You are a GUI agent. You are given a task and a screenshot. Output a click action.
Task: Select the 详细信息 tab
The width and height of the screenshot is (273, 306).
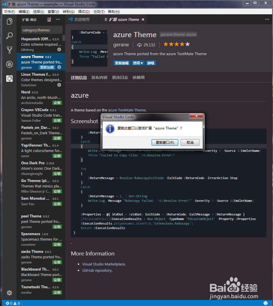tap(79, 78)
